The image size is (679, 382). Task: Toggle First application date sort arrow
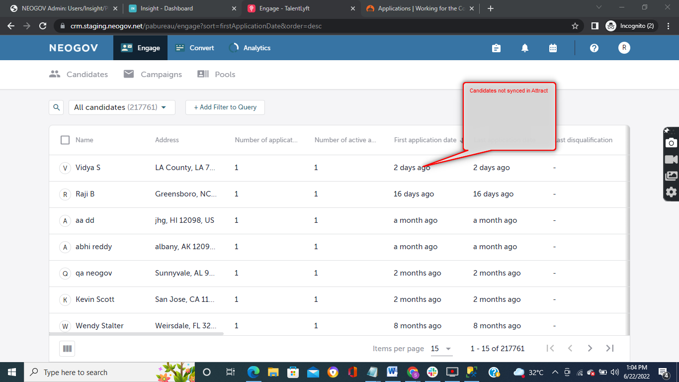[x=462, y=140]
